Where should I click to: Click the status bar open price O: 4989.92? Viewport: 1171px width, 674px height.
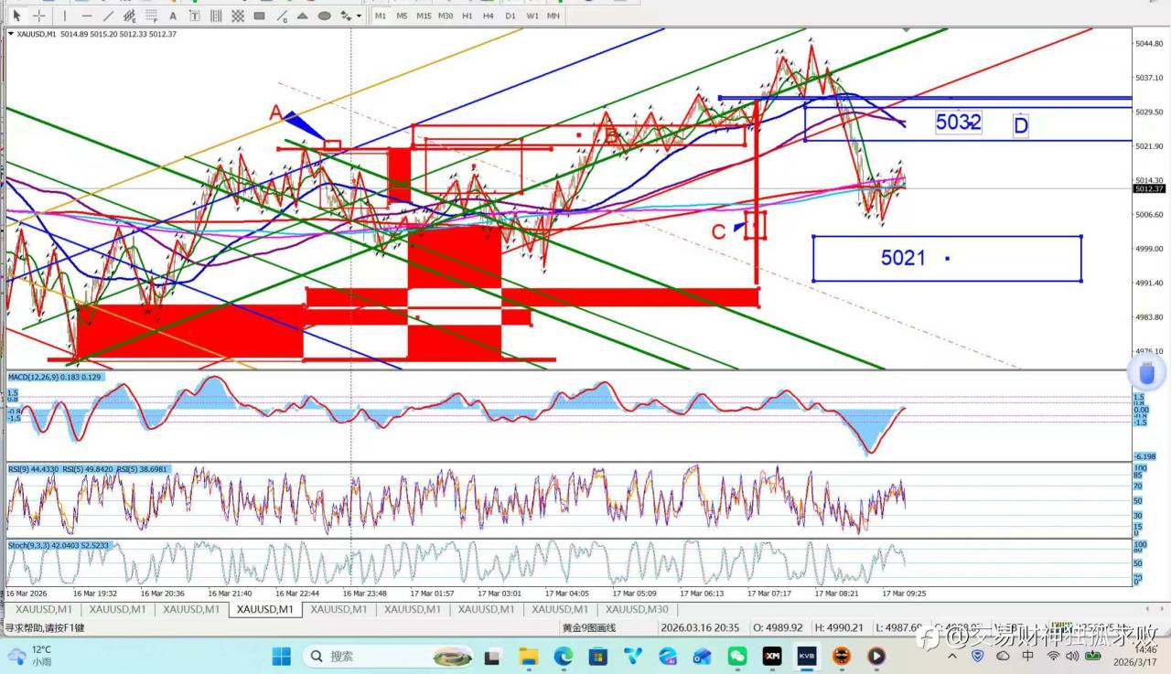click(778, 627)
